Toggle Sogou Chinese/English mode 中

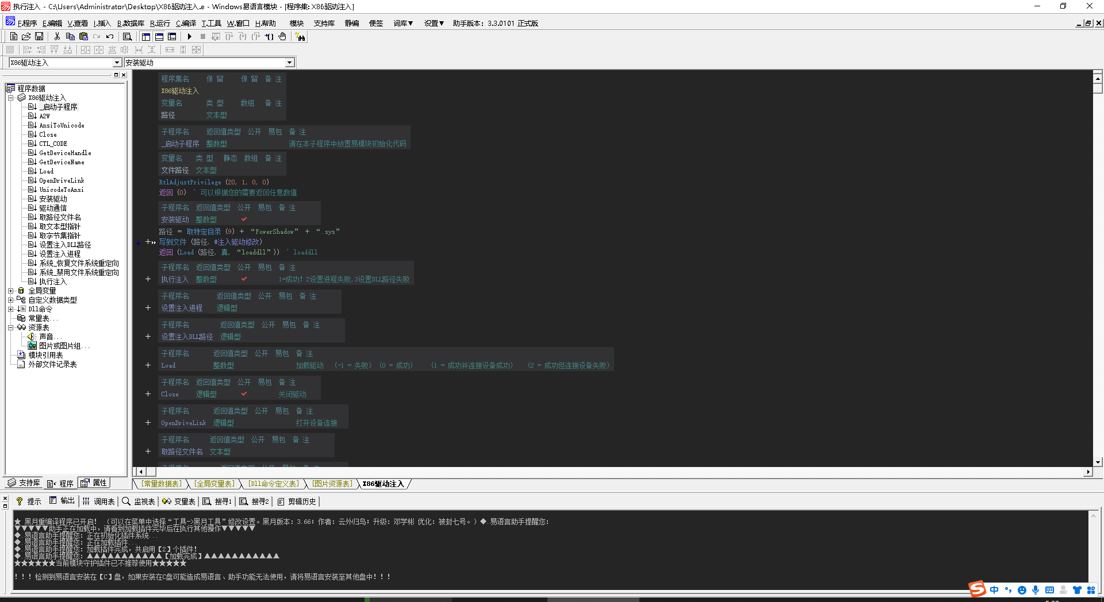[994, 590]
